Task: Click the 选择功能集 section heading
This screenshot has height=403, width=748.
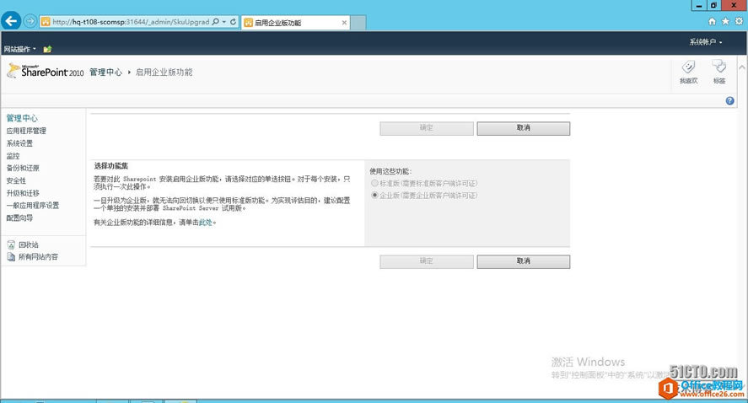Action: coord(111,166)
